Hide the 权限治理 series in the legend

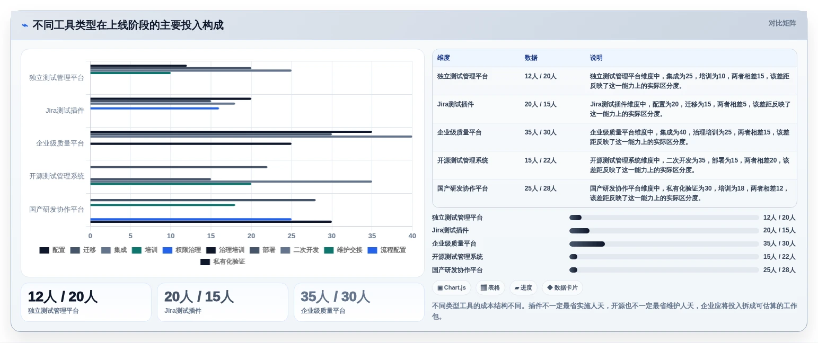point(182,250)
